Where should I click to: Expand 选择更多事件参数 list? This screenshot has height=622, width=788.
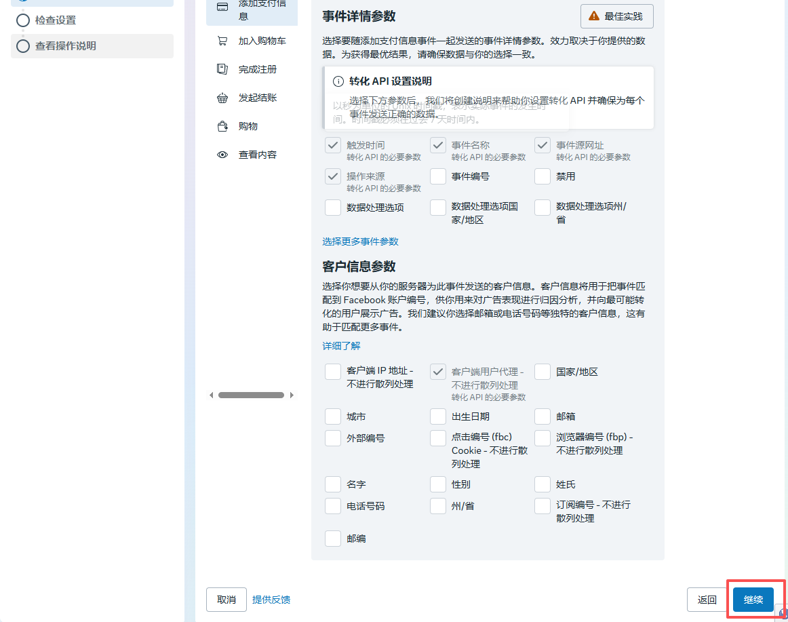tap(360, 241)
